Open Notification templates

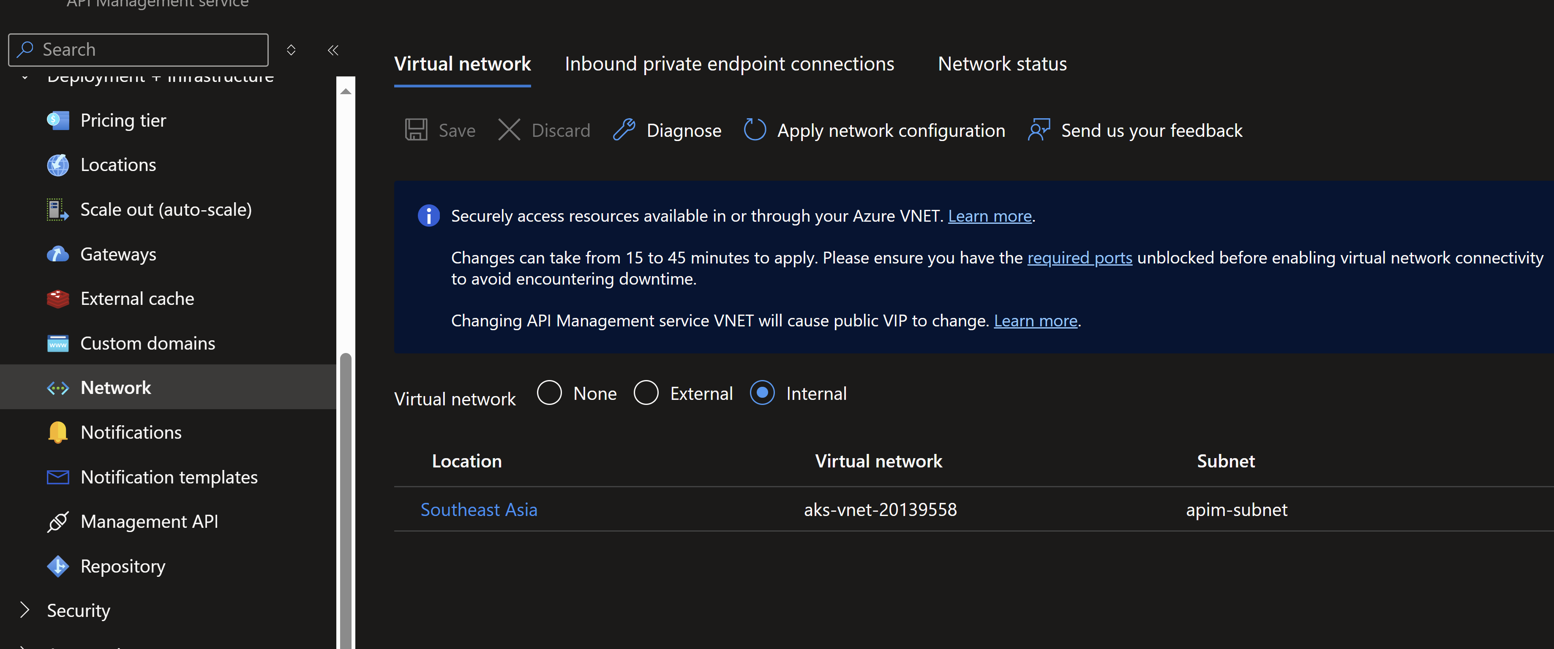(x=169, y=476)
